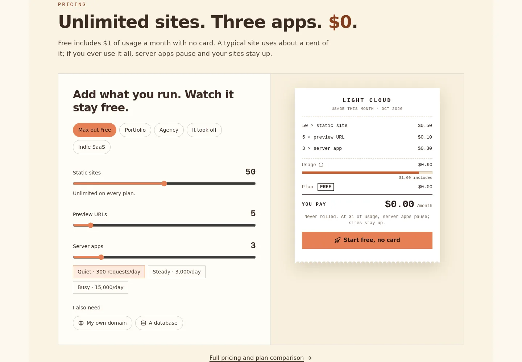The height and width of the screenshot is (362, 522).
Task: Click the Usage amount $0.90
Action: pyautogui.click(x=425, y=165)
